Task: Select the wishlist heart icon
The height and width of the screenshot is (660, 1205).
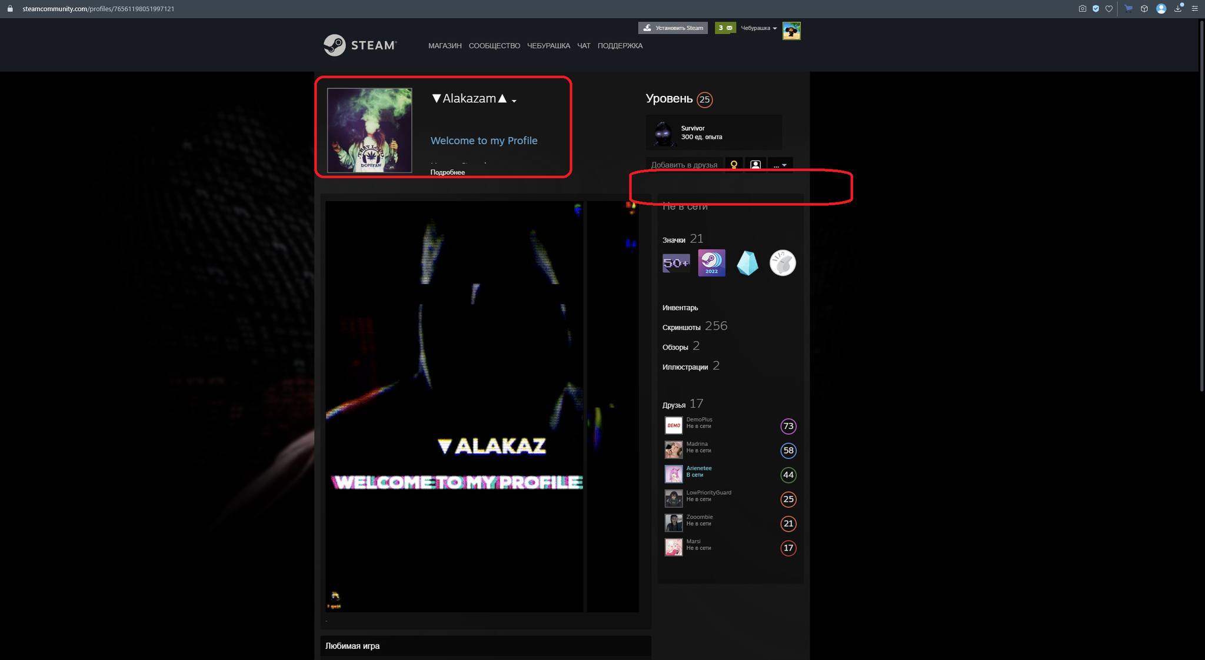Action: [1107, 9]
